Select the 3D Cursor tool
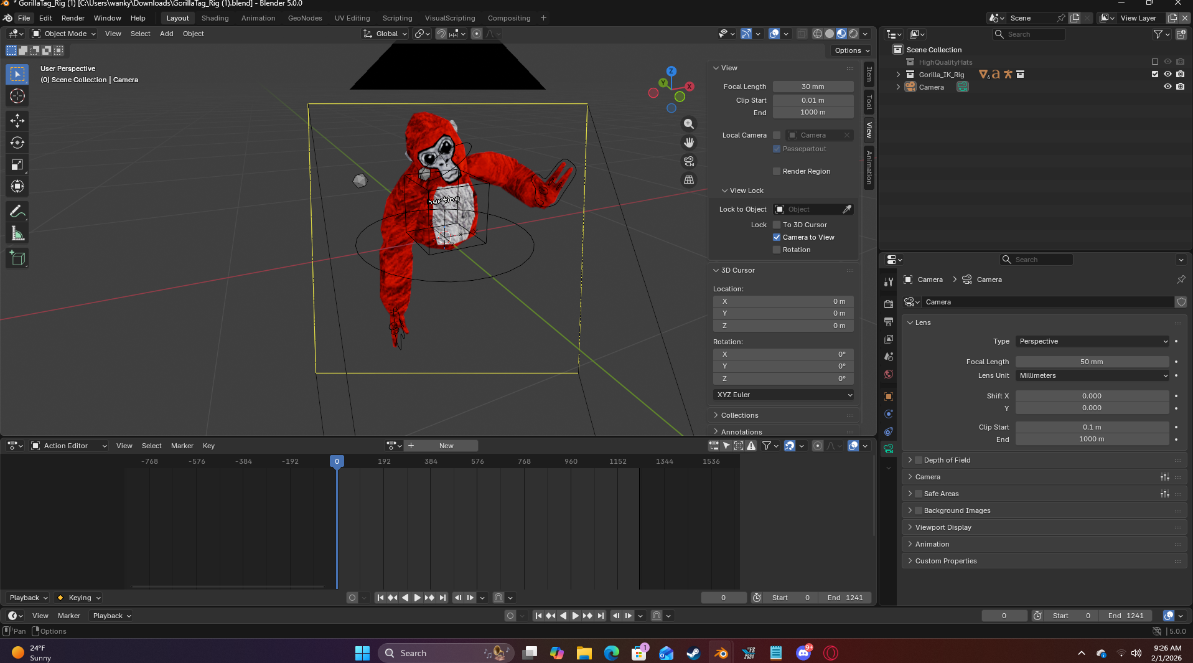Image resolution: width=1193 pixels, height=663 pixels. point(17,96)
